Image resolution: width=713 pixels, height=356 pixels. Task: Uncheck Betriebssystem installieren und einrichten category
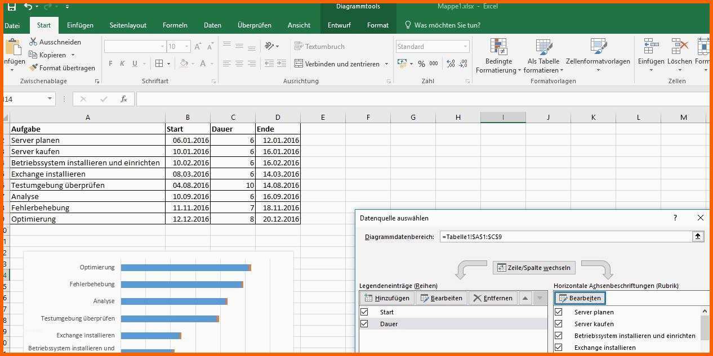coord(559,335)
